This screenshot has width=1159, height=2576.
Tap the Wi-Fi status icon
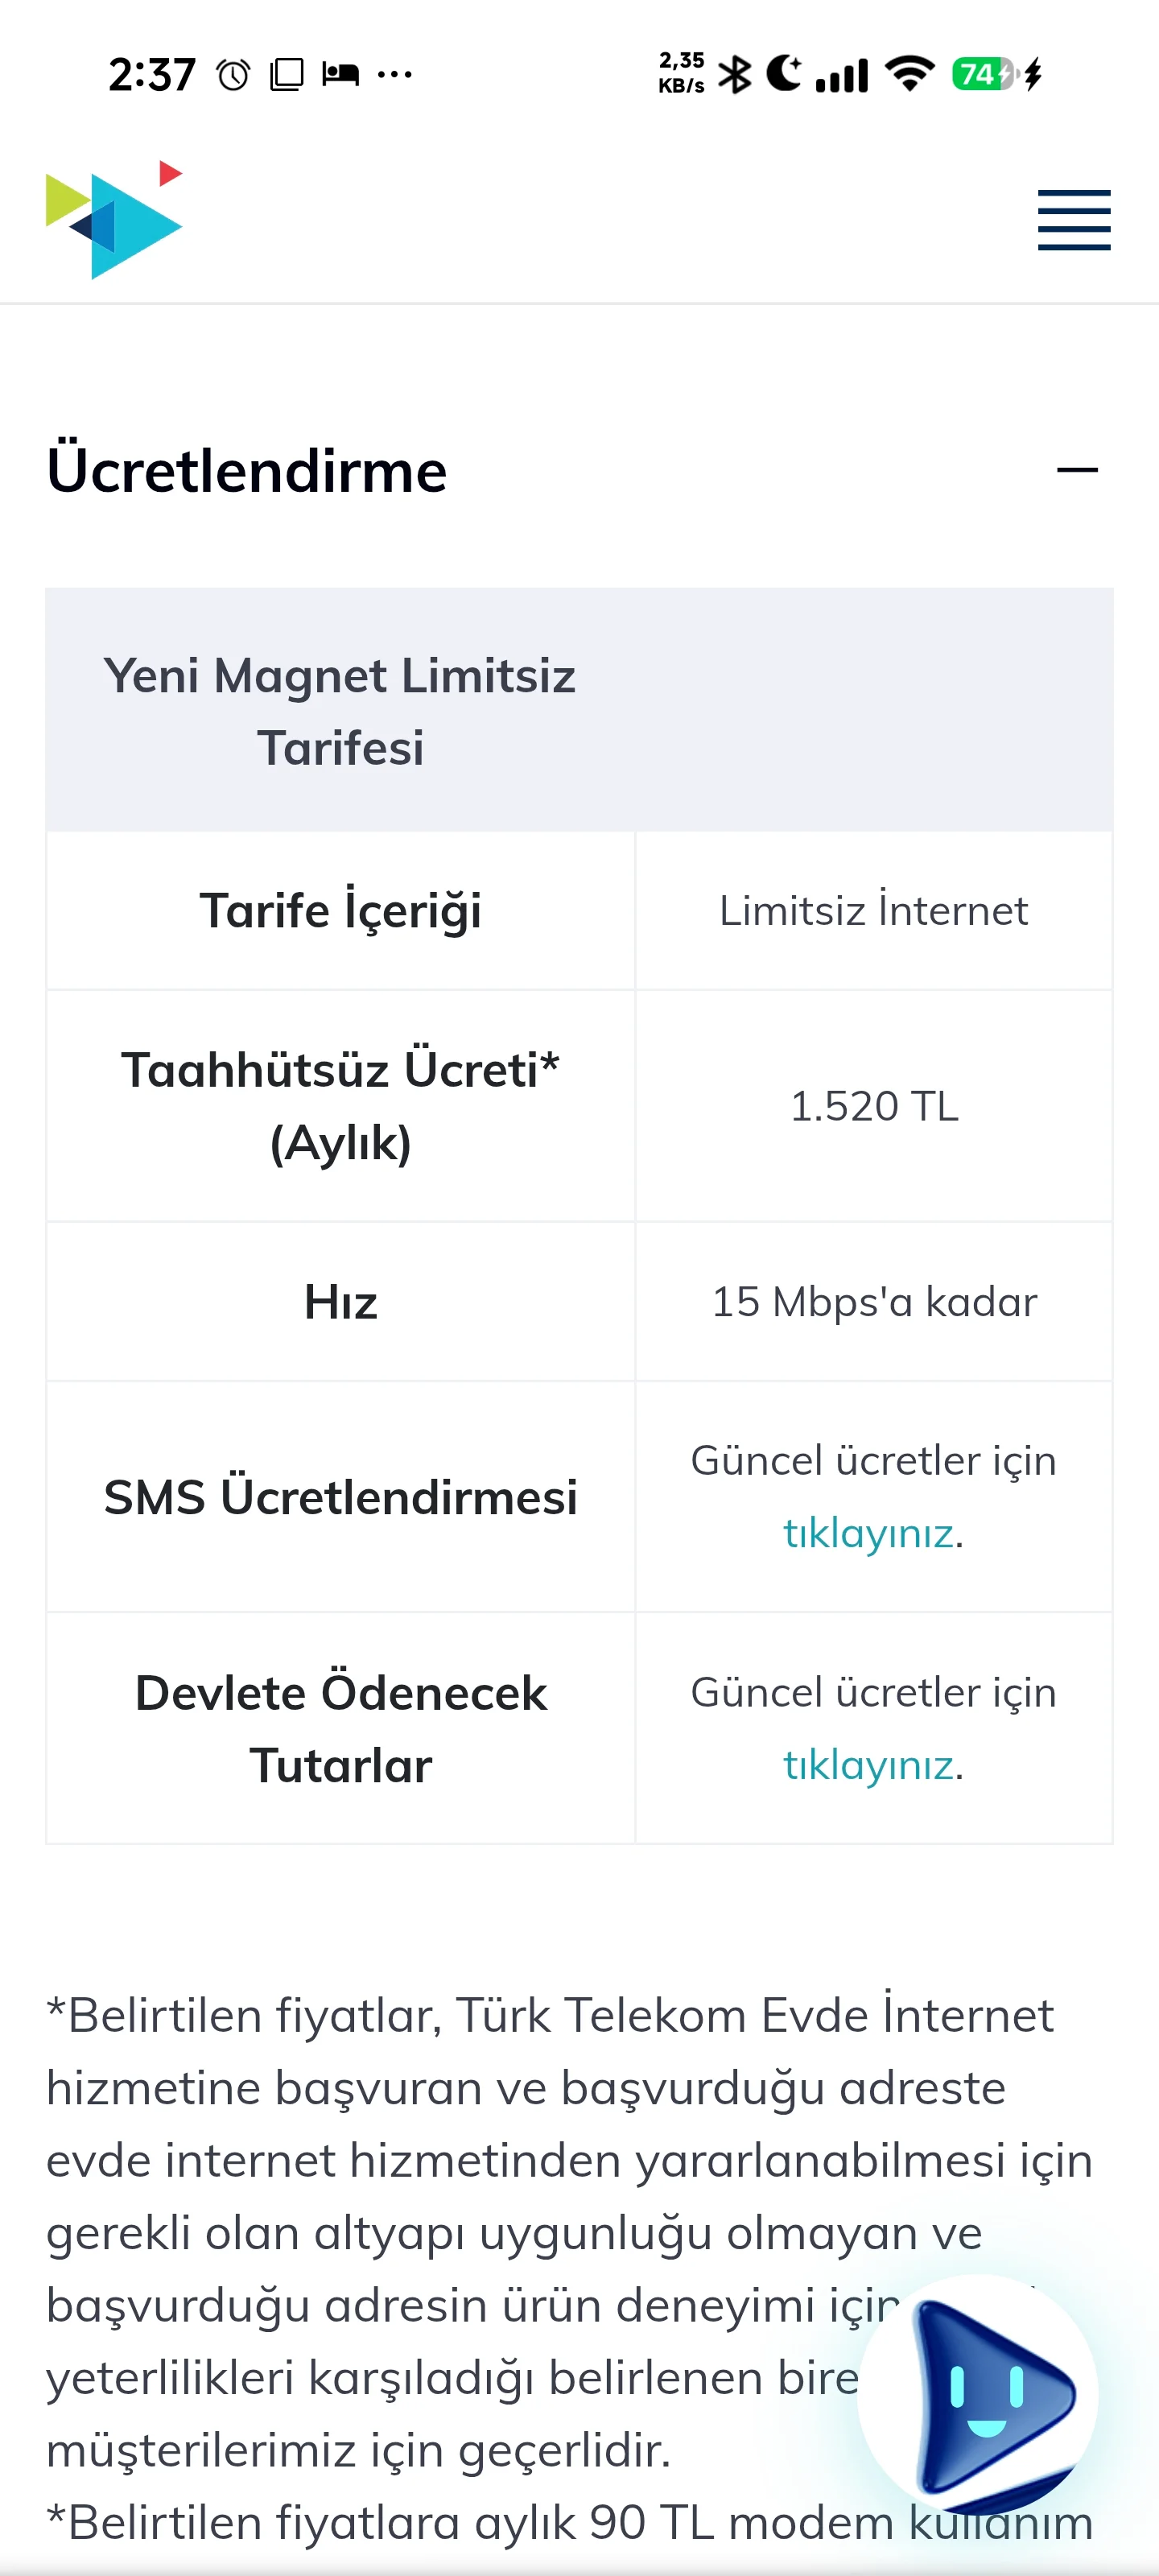[x=909, y=74]
